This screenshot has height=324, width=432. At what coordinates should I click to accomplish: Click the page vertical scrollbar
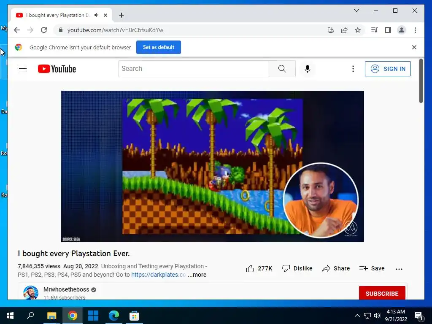coord(421,81)
